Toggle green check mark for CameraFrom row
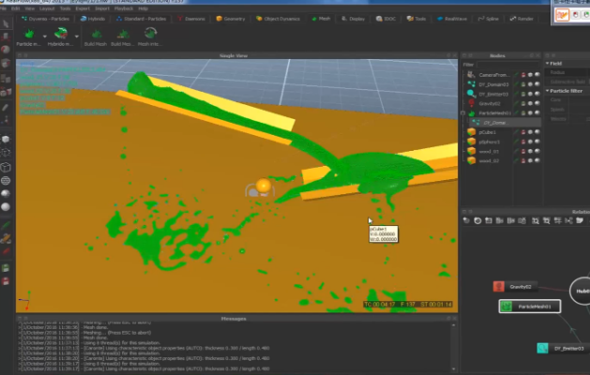 coord(517,75)
